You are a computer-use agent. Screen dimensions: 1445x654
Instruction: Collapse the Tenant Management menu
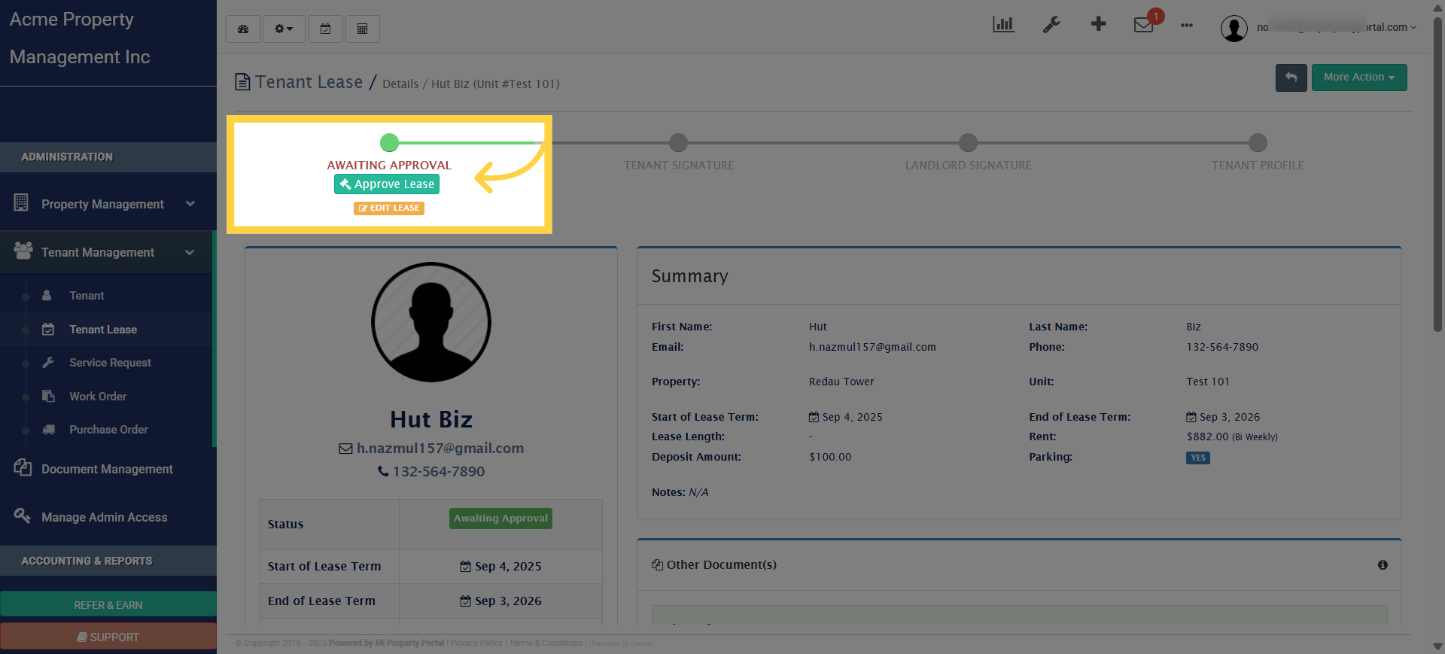coord(107,252)
